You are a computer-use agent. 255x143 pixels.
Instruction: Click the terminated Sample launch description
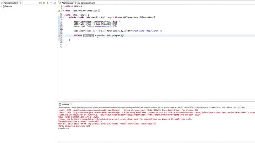(x=151, y=108)
